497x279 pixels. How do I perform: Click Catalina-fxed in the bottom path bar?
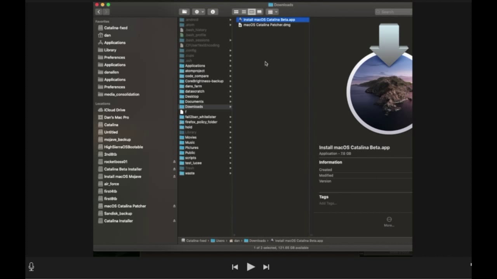point(194,241)
